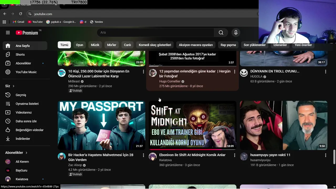Image resolution: width=336 pixels, height=189 pixels.
Task: Click the Videolarınız icon
Action: pyautogui.click(x=8, y=112)
